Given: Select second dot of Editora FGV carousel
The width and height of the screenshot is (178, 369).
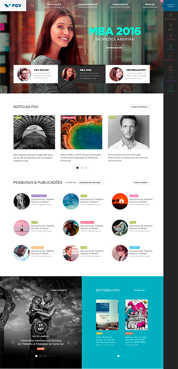Looking at the screenshot, I should click(122, 356).
